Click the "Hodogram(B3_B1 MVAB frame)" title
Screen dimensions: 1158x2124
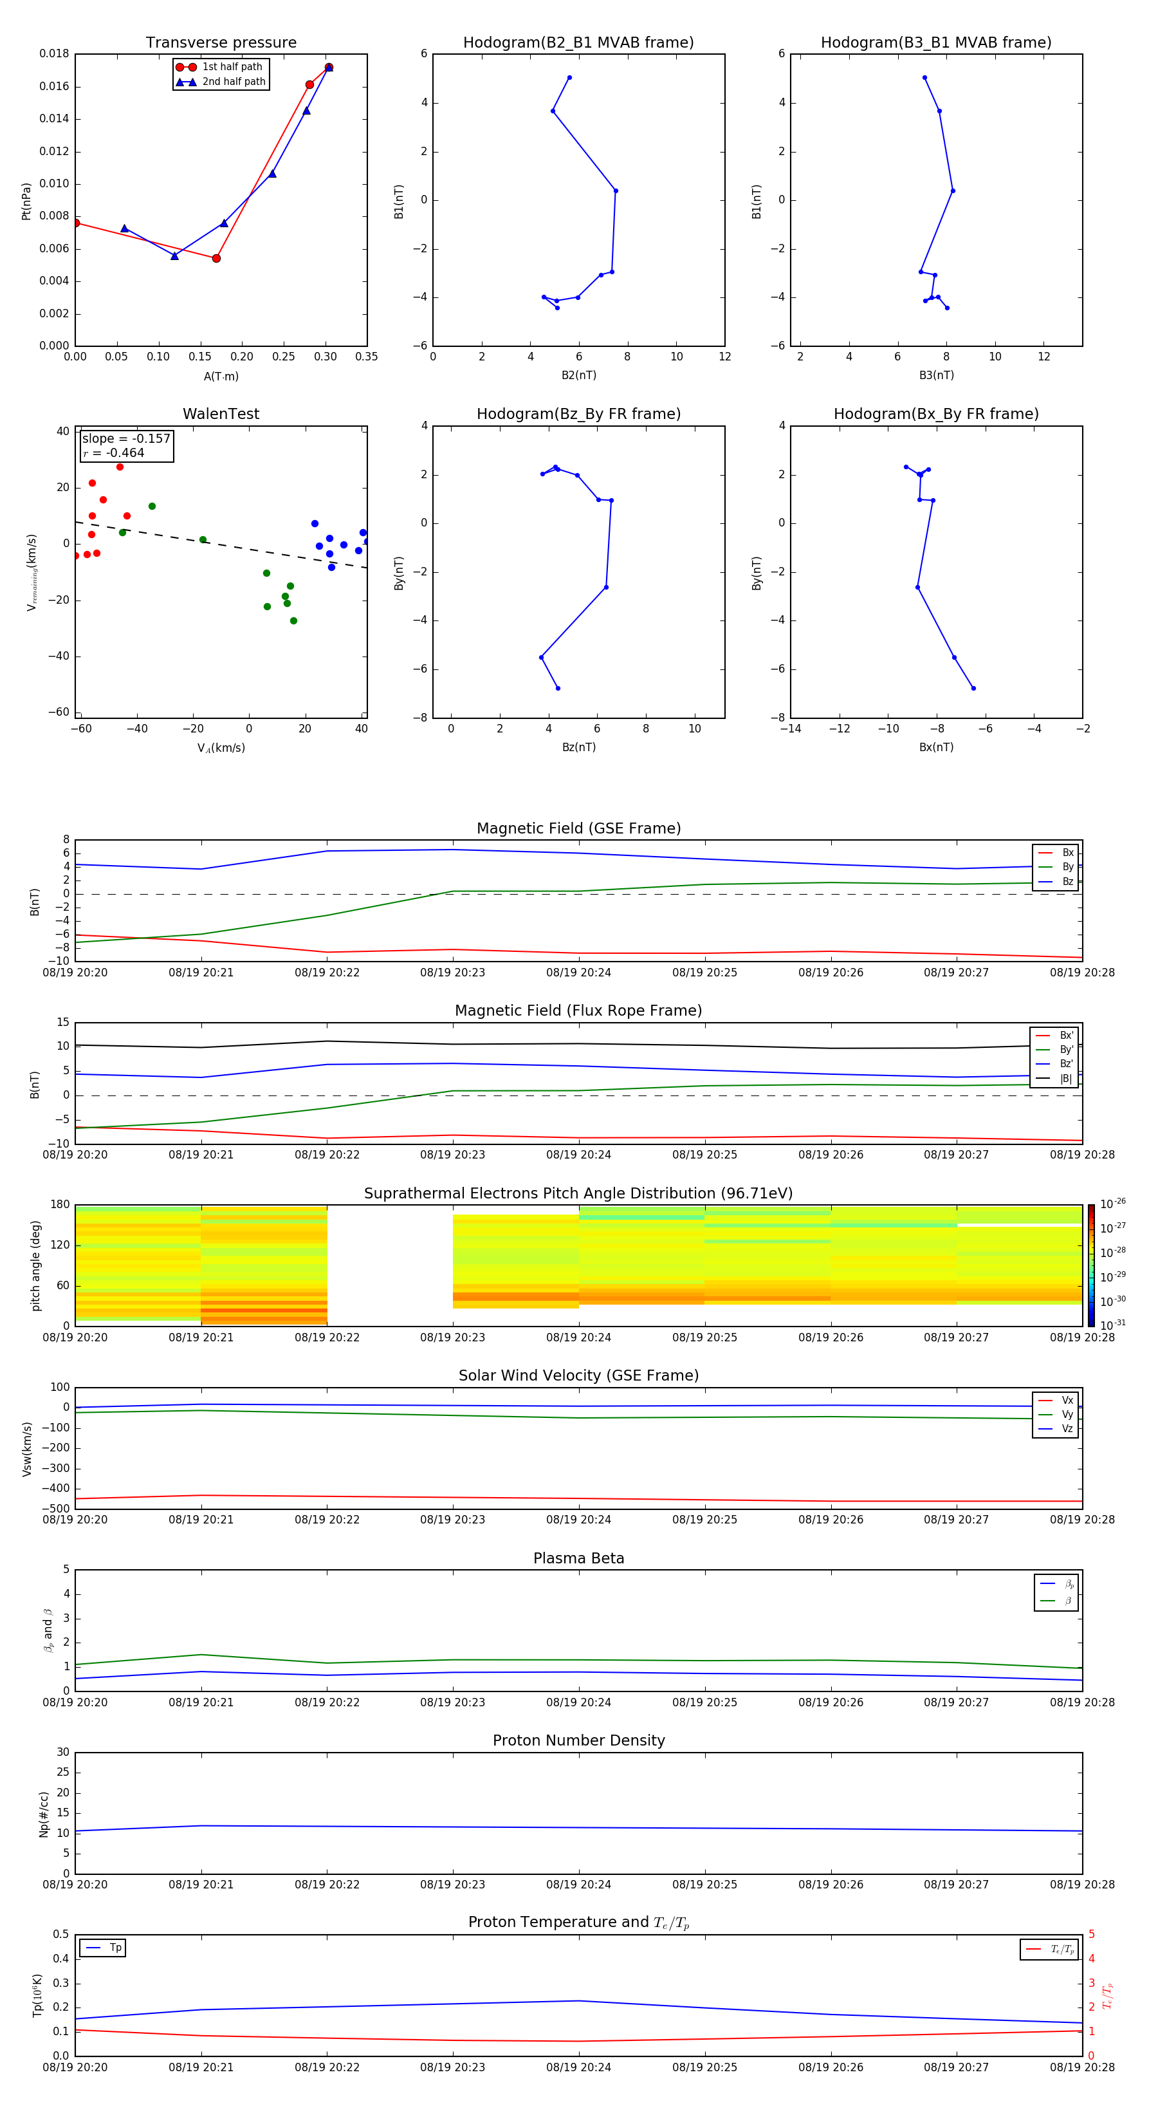tap(936, 43)
